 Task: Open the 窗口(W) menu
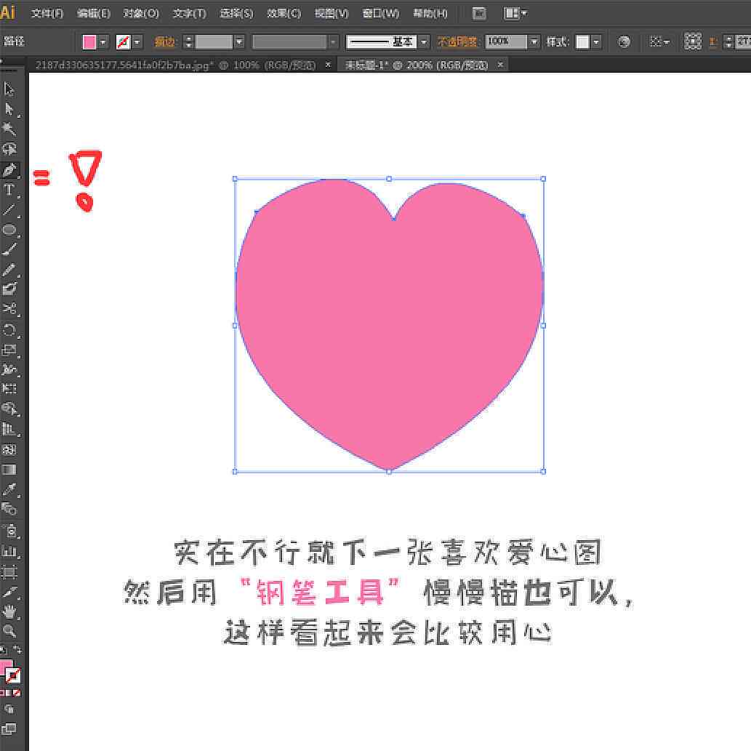381,13
